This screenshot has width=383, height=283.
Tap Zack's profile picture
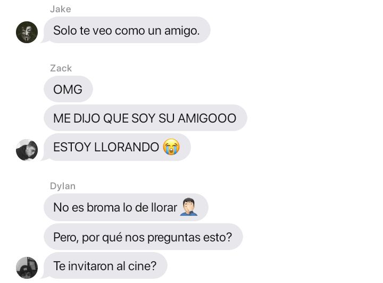pos(27,150)
